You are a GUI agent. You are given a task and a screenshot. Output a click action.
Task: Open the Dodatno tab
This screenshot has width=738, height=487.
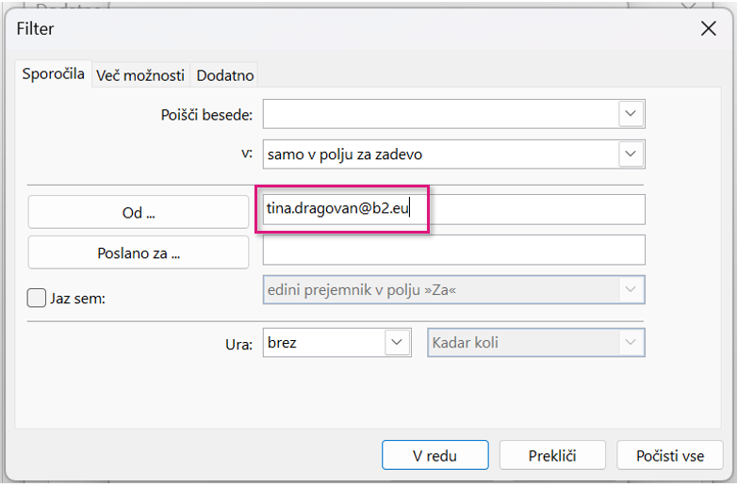click(225, 75)
